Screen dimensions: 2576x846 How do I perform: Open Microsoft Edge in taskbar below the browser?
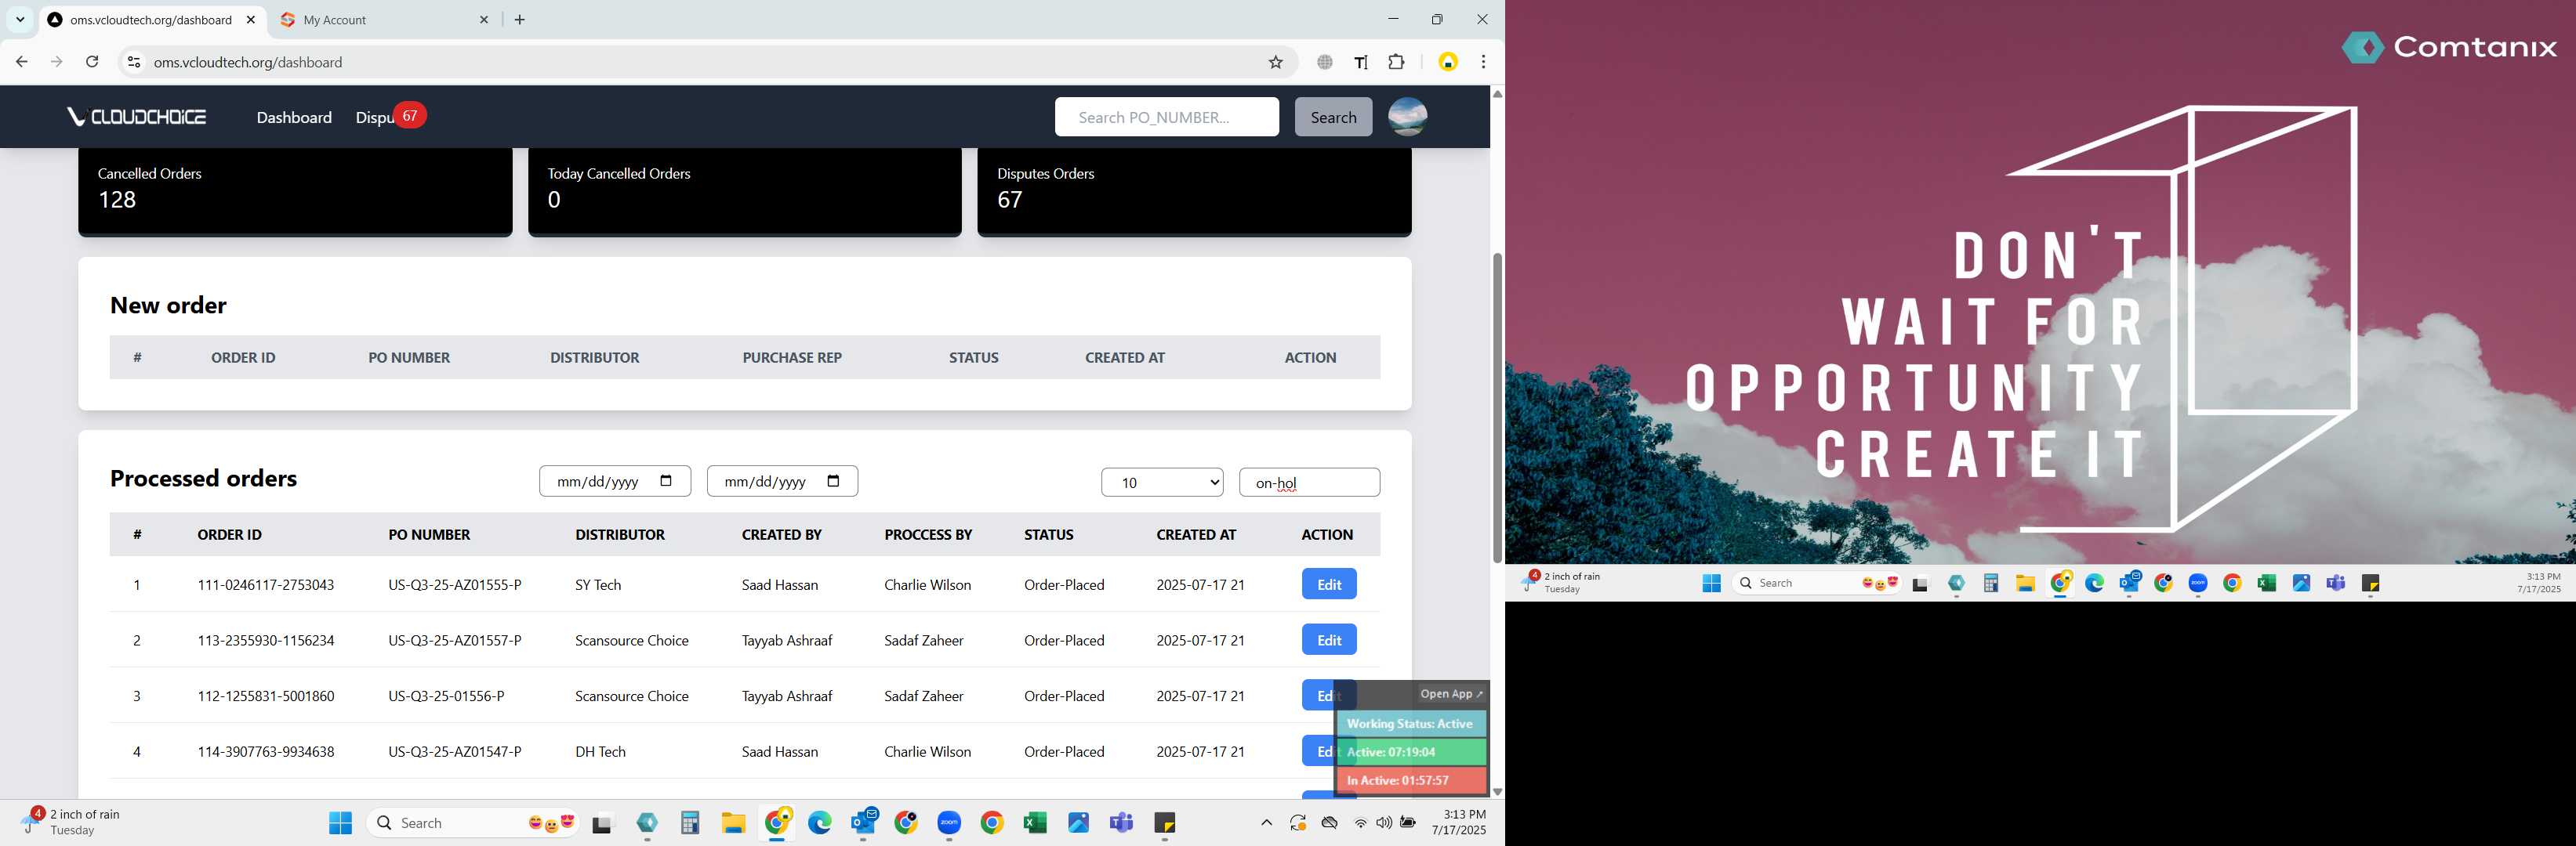[820, 823]
